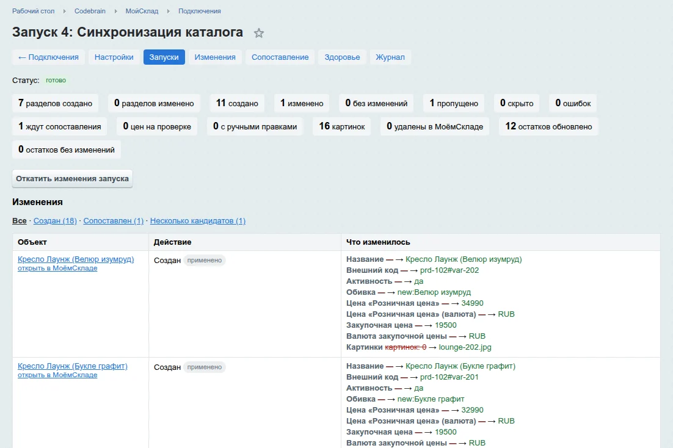The image size is (673, 448).
Task: Click external code prd-102#var-202 value
Action: coord(449,270)
